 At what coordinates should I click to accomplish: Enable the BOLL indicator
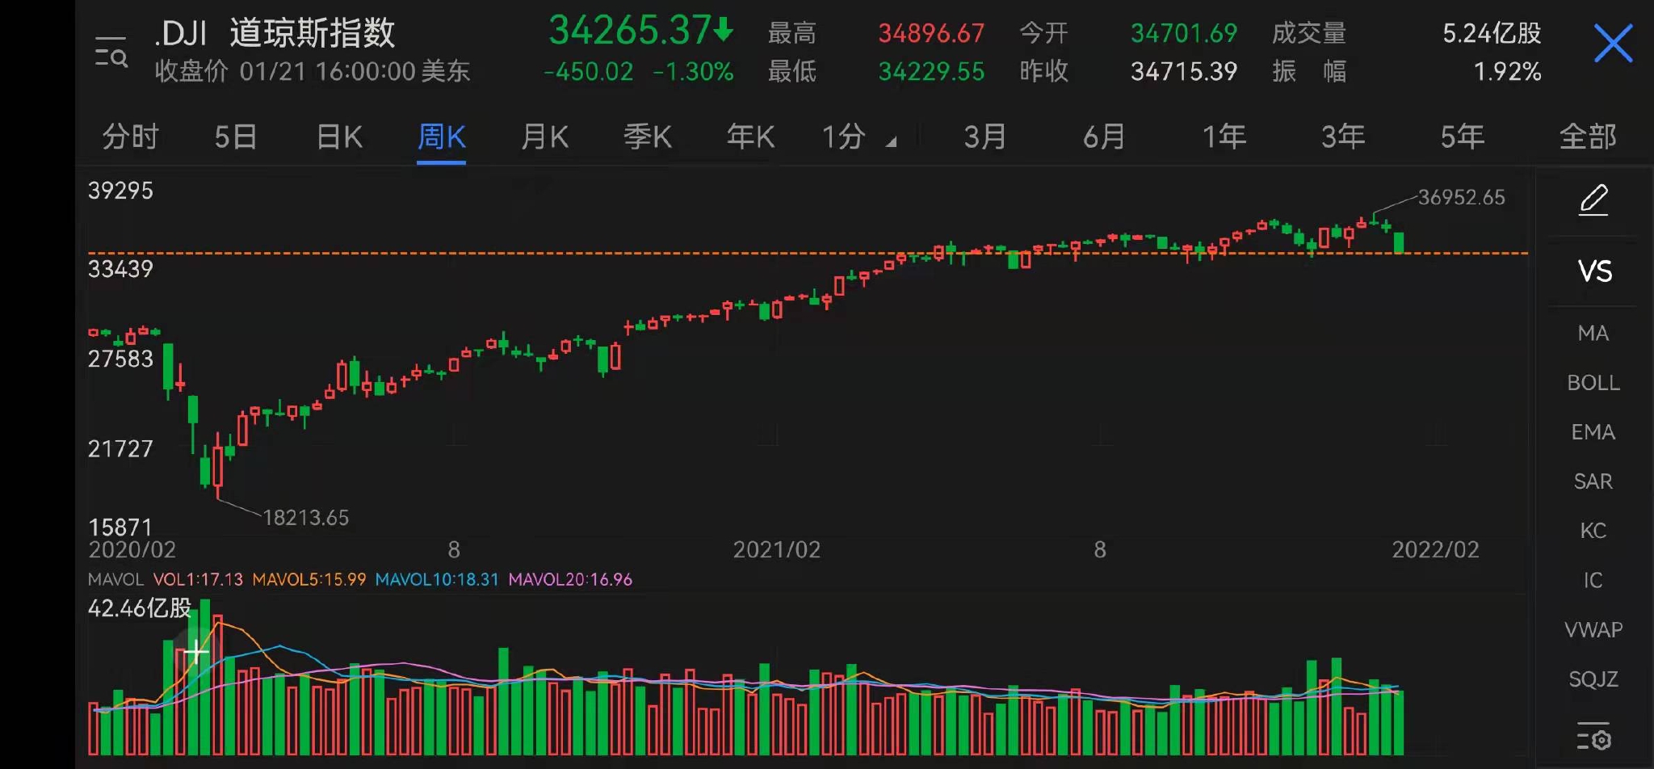click(x=1593, y=383)
